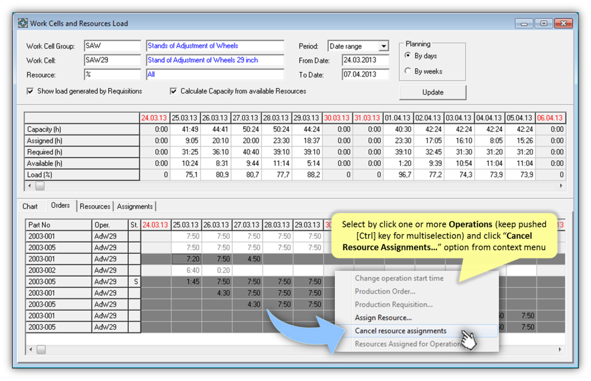The width and height of the screenshot is (591, 381).
Task: Toggle Calculate Capacity from available Resources
Action: [x=173, y=91]
